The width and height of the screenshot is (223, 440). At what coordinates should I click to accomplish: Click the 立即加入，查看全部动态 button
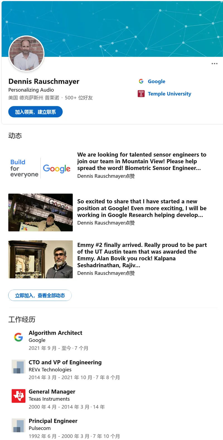[x=40, y=295]
